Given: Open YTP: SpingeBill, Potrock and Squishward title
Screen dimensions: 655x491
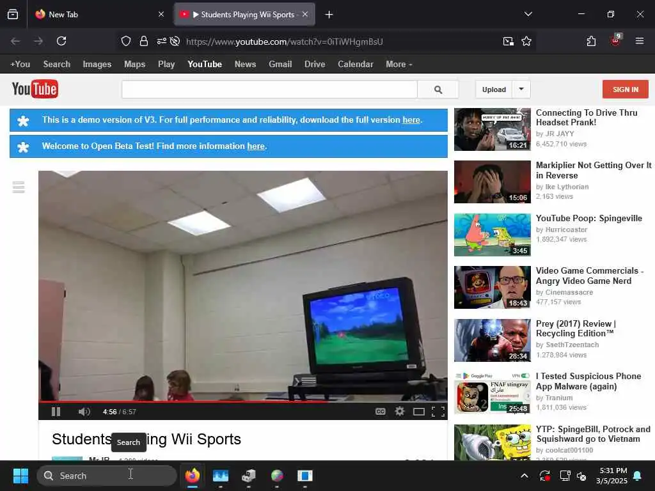Looking at the screenshot, I should tap(593, 434).
